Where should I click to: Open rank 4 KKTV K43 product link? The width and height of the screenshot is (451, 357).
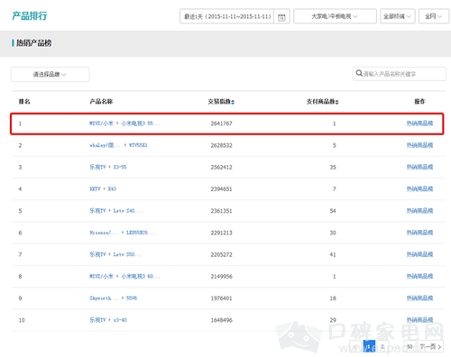point(103,188)
